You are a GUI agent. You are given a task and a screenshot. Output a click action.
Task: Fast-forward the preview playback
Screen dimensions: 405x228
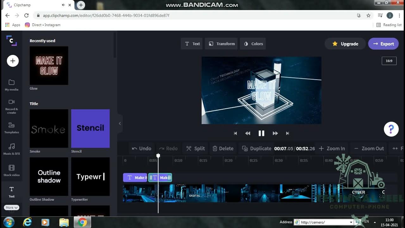click(x=275, y=133)
